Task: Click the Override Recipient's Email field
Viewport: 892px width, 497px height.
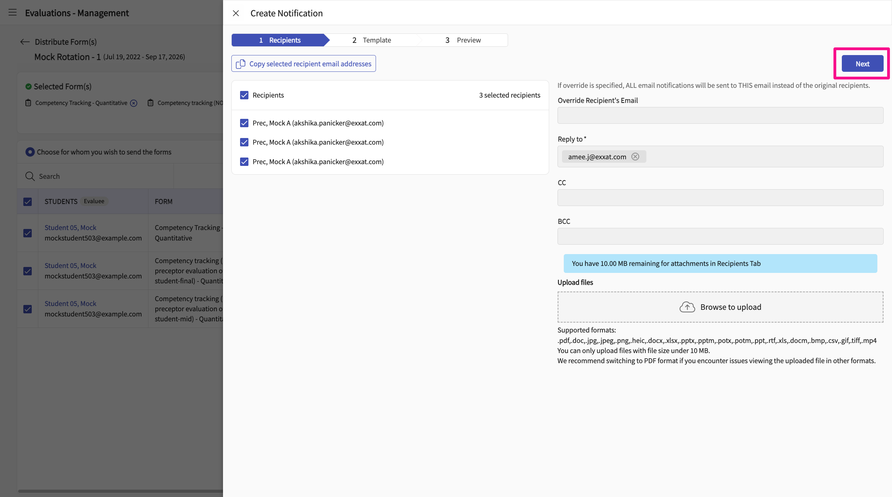Action: click(720, 115)
